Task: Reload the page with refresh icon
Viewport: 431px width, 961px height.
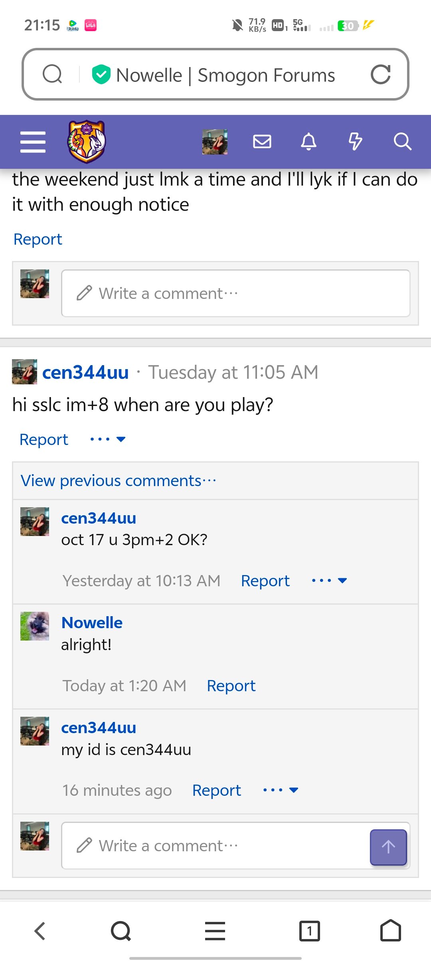Action: coord(380,75)
